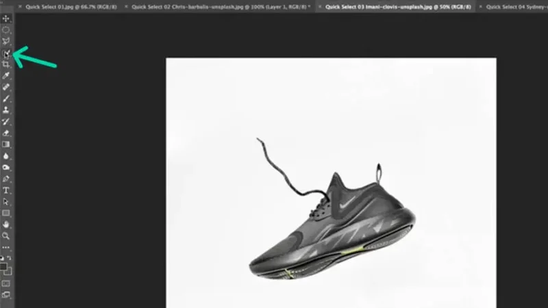Open the background color swatch
This screenshot has width=548, height=308.
(9, 272)
